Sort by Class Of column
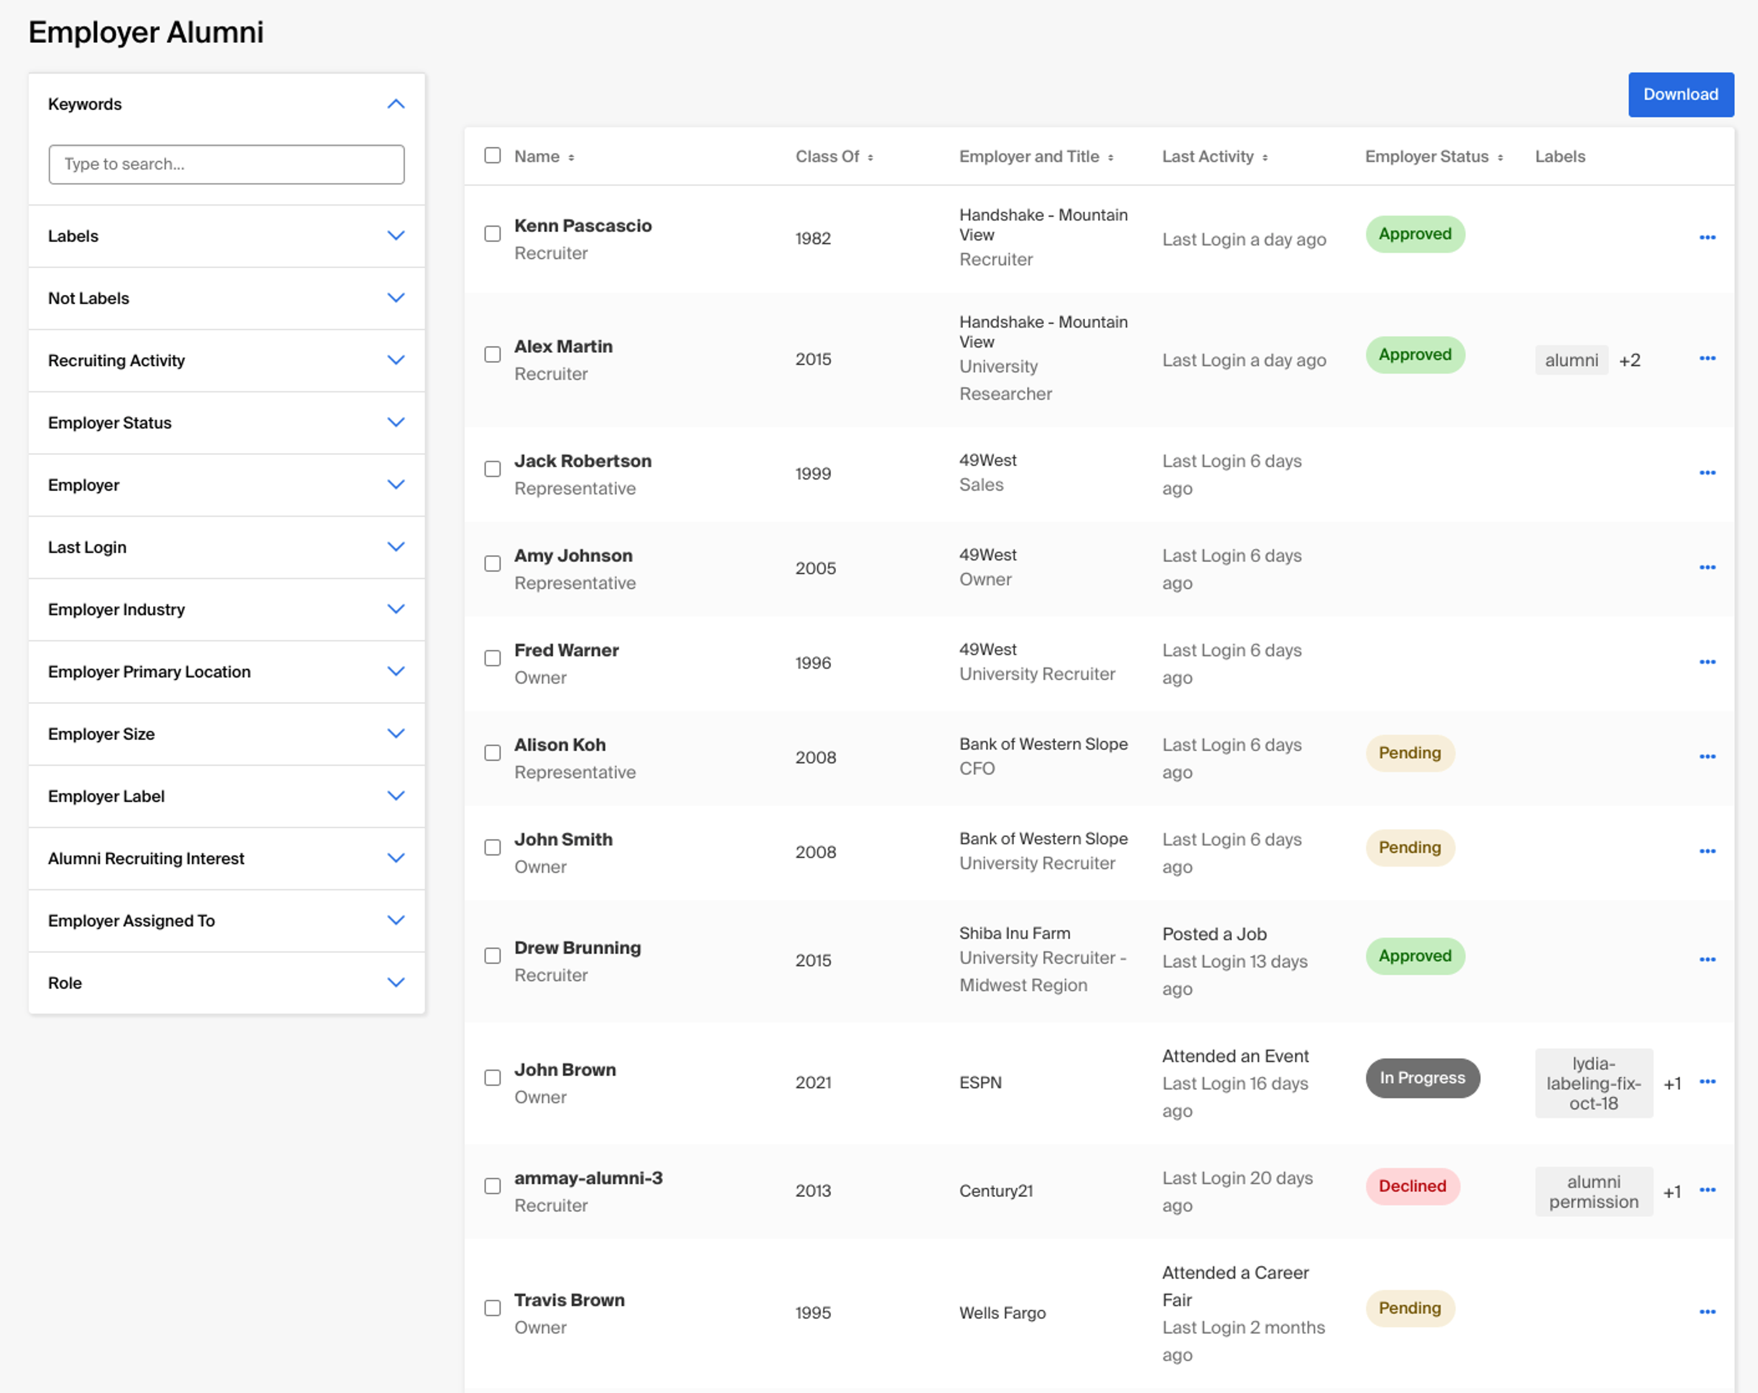 (x=870, y=157)
